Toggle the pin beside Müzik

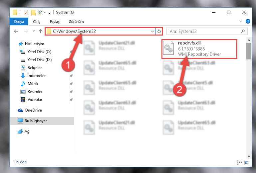[71, 84]
